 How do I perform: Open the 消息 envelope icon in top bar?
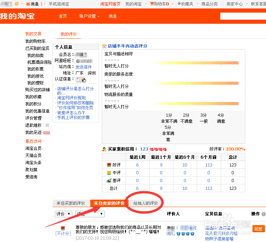click(28, 4)
